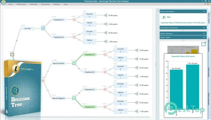211x120 pixels.
Task: Select the chance circle splitting Result Positive and Negative
Action: pyautogui.click(x=43, y=81)
